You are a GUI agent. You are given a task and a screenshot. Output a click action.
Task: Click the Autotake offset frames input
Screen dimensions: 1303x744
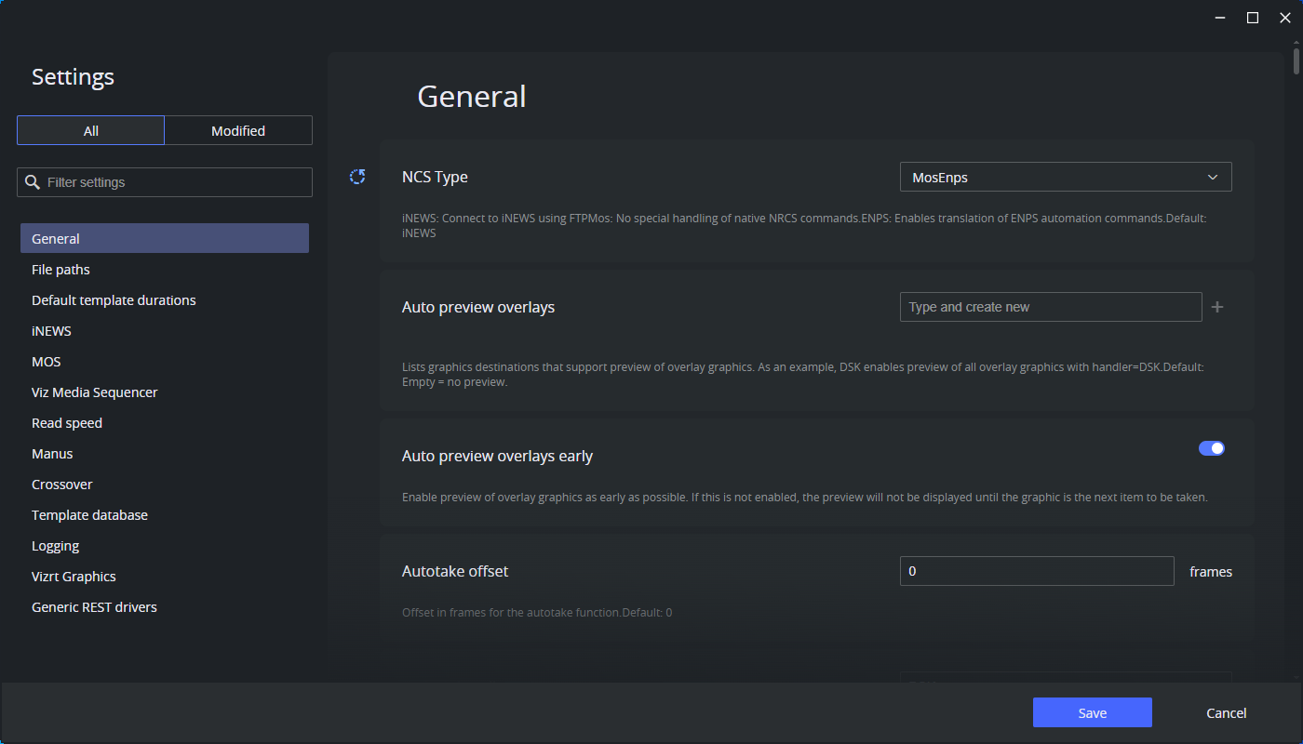[1036, 571]
